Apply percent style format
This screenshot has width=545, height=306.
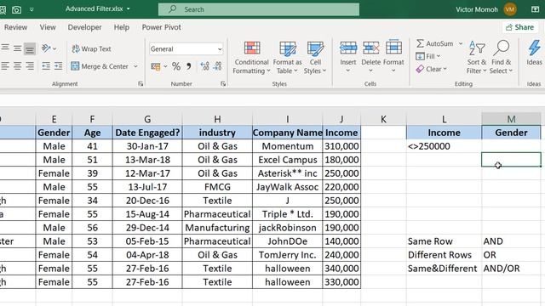(x=176, y=66)
